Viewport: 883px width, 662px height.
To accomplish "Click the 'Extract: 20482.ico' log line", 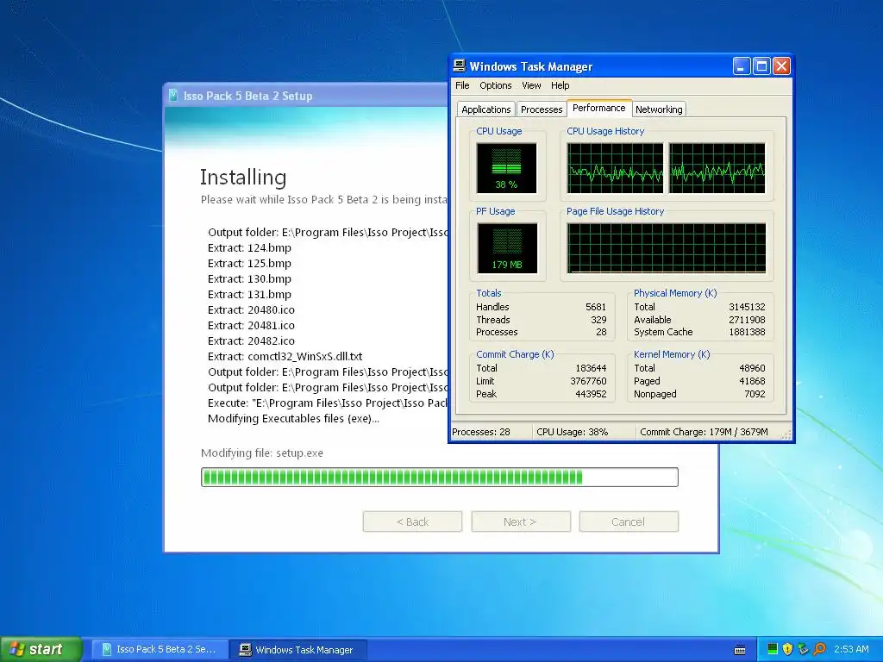I will (x=251, y=341).
